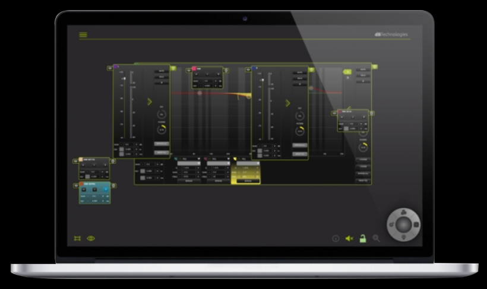Click the M button in the magenta mini panel
487x289 pixels.
pos(341,117)
